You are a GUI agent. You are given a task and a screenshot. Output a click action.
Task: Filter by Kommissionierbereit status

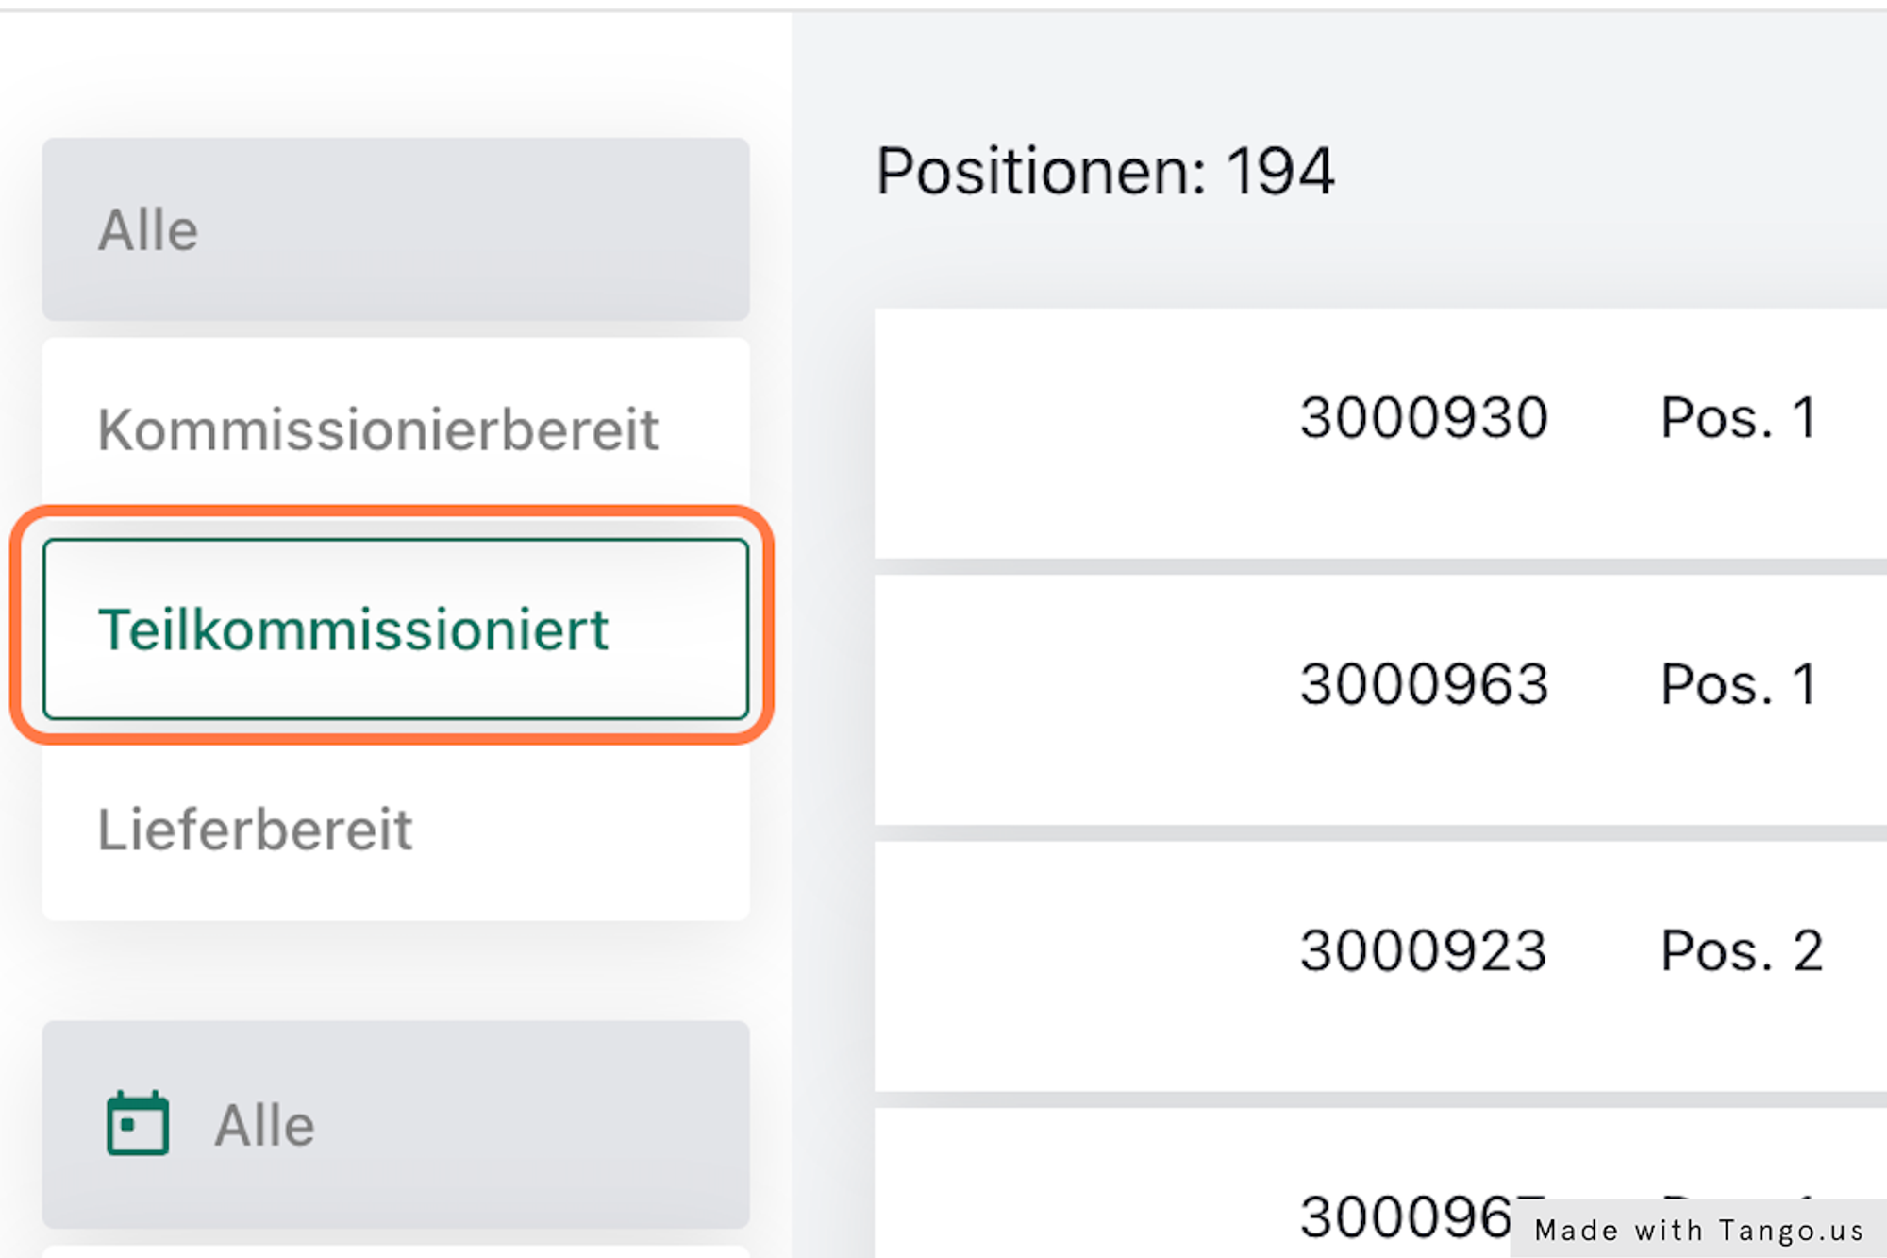point(395,429)
